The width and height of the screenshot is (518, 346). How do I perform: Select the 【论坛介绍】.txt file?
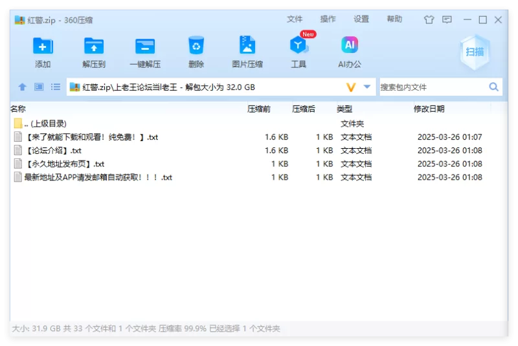[x=259, y=151]
